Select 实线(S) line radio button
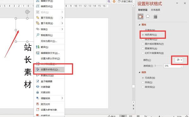This screenshot has width=189, height=117. tap(143, 83)
